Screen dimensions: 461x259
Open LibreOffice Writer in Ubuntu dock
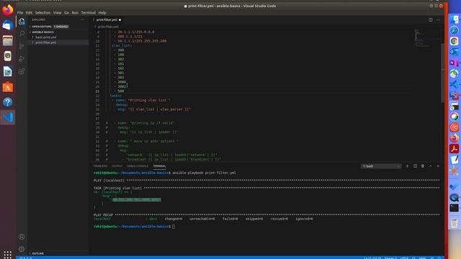click(8, 71)
